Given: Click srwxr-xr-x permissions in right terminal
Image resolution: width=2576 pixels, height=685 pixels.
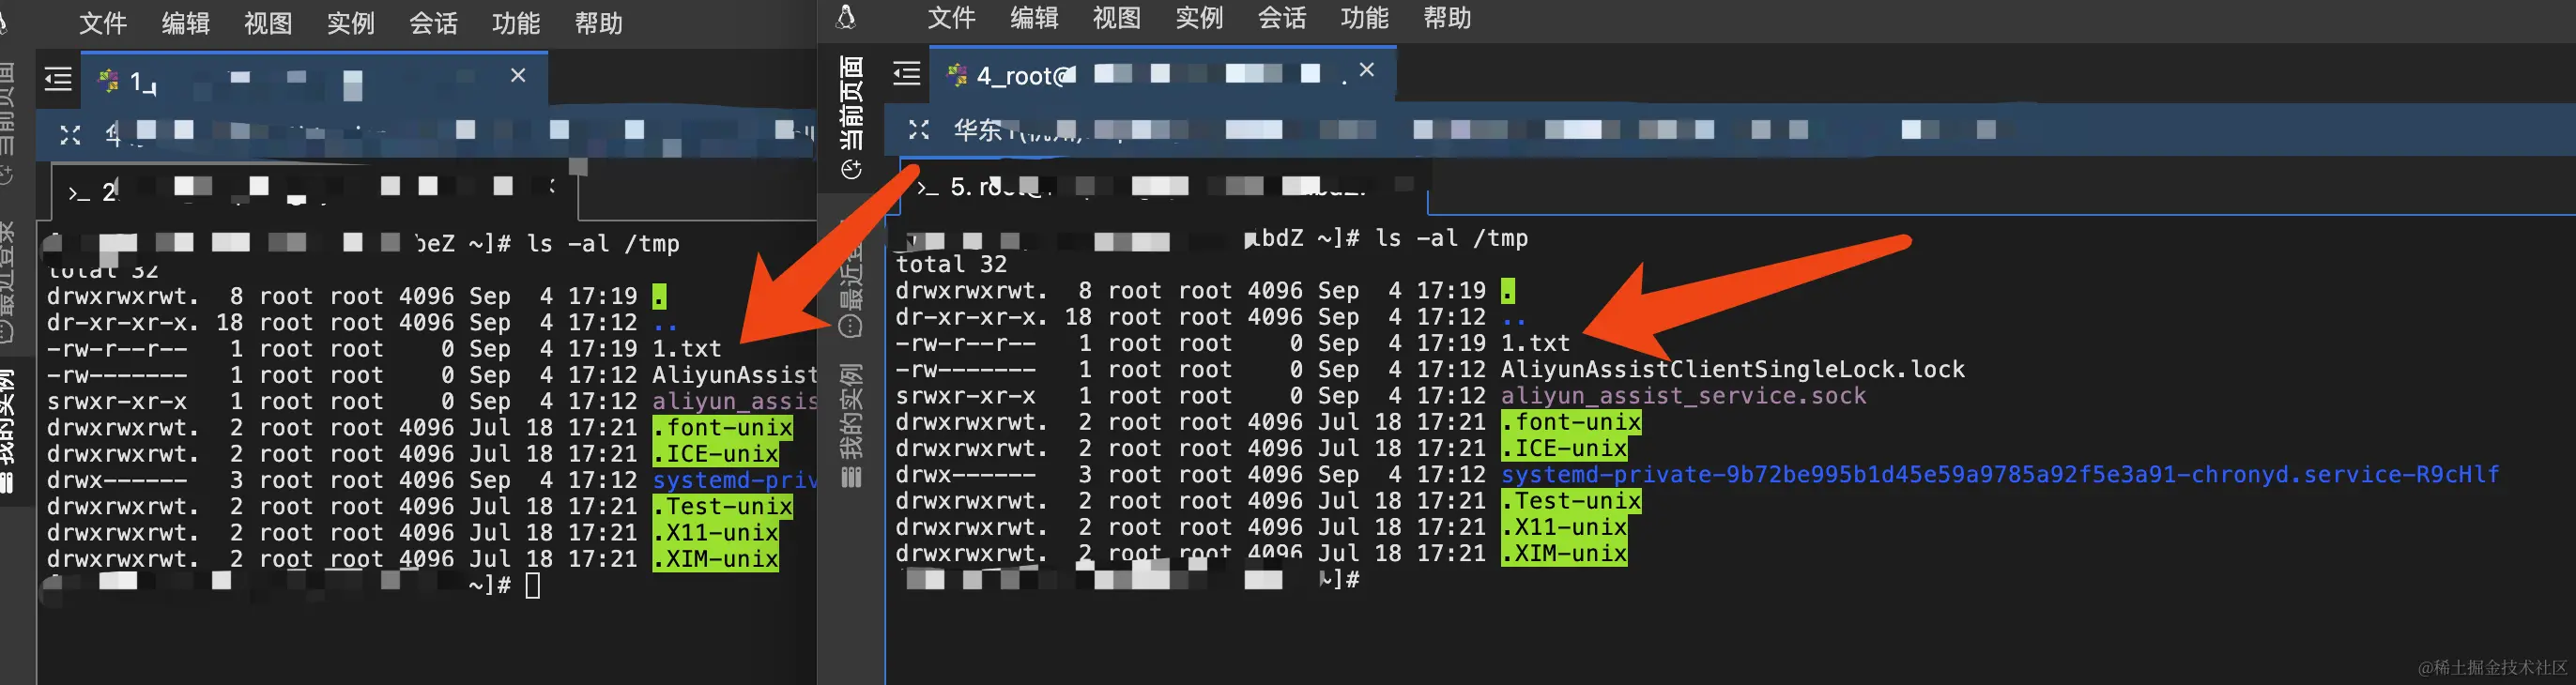Looking at the screenshot, I should point(965,396).
